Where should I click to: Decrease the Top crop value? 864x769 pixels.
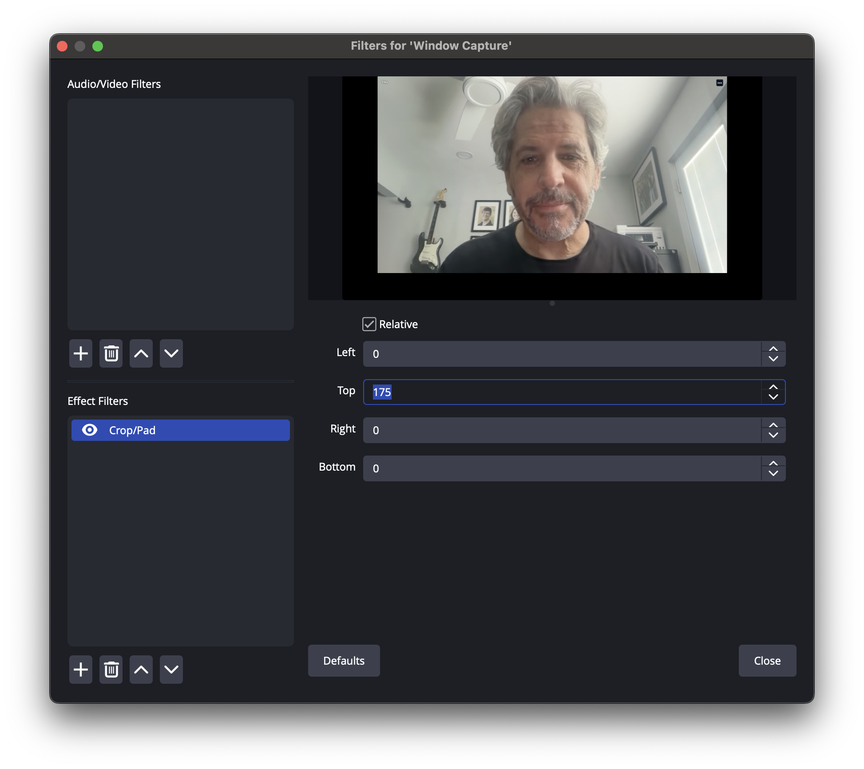(773, 397)
